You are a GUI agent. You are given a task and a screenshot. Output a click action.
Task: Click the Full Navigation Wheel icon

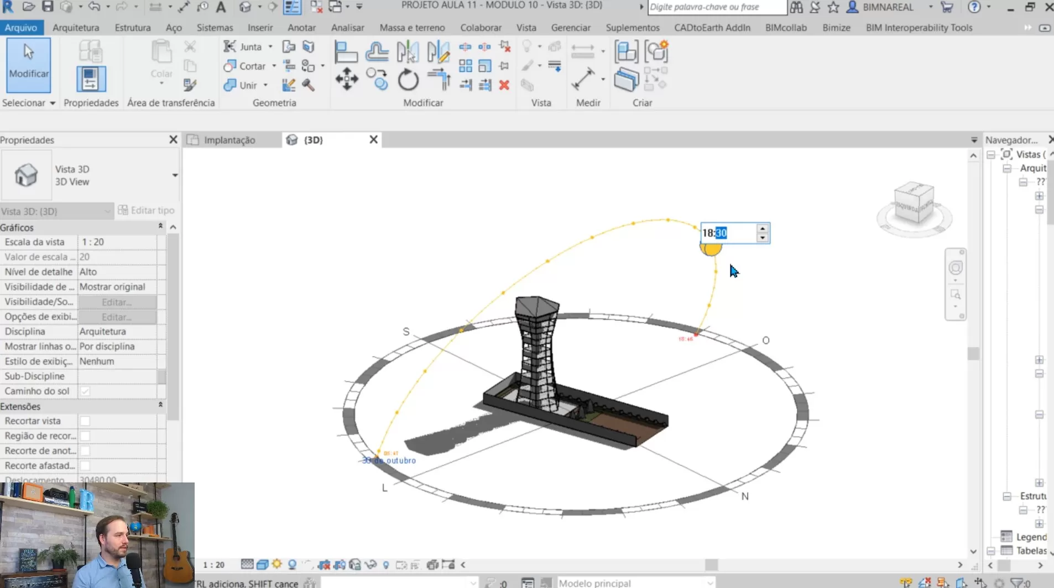click(x=956, y=268)
